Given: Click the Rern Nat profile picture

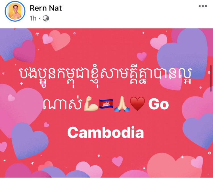Looking at the screenshot, I should click(x=15, y=11).
